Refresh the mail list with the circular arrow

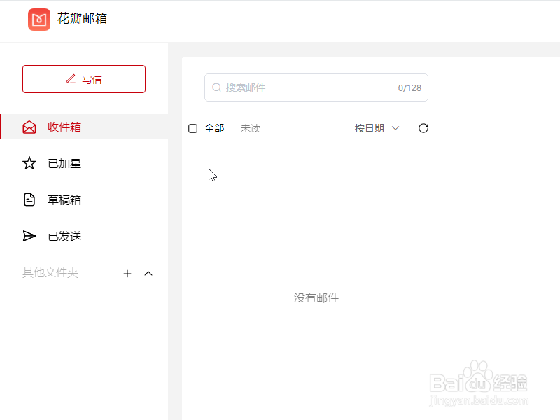[423, 128]
